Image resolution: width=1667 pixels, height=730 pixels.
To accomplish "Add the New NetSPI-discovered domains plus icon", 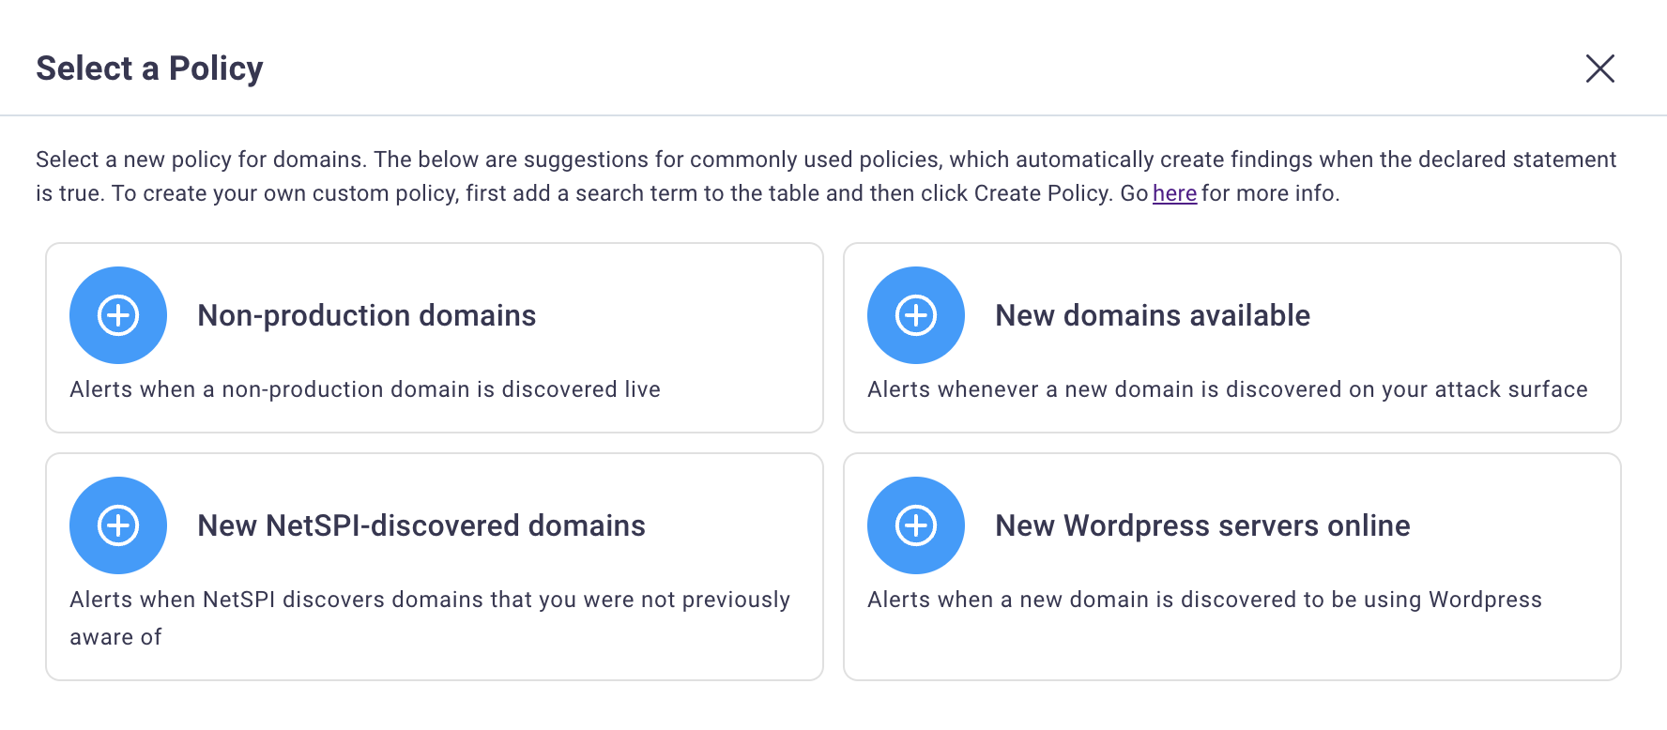I will click(x=118, y=525).
